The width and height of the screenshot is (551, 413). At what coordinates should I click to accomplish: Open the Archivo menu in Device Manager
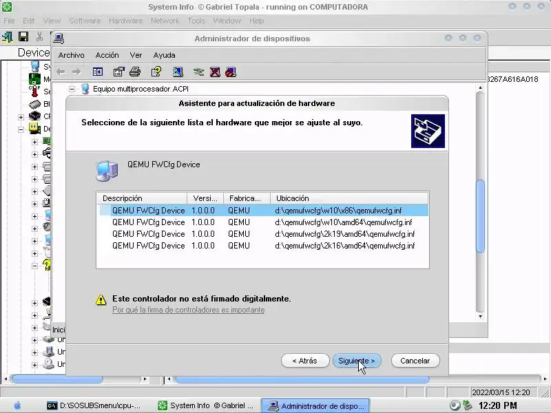[x=72, y=55]
